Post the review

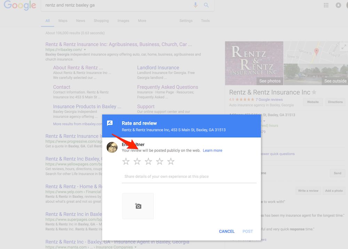(248, 232)
